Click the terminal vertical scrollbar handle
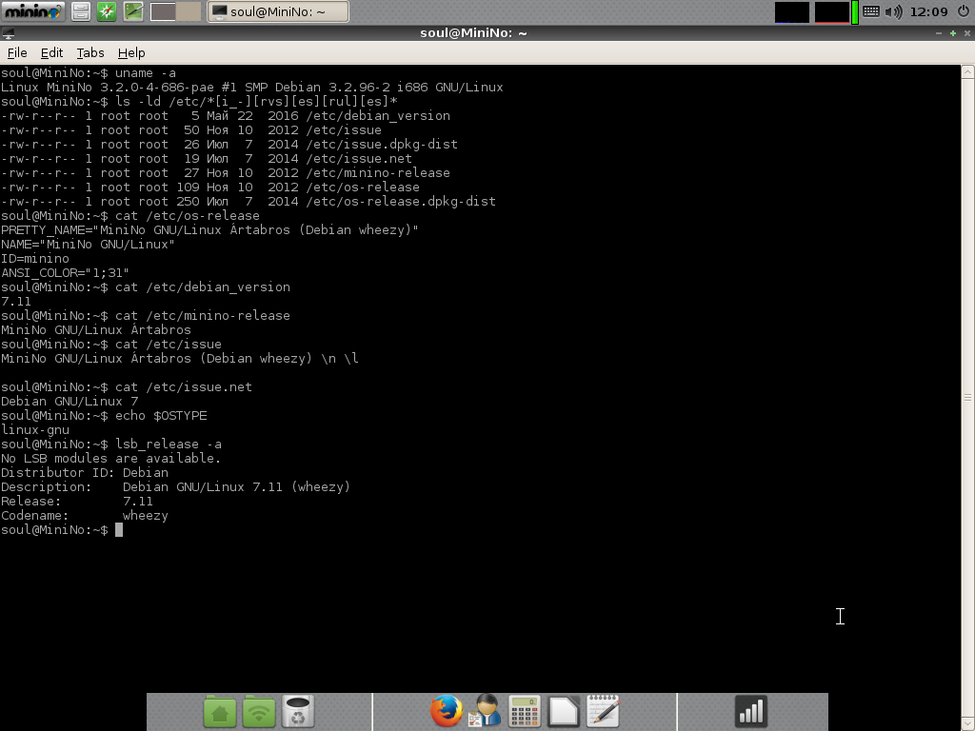 click(967, 397)
